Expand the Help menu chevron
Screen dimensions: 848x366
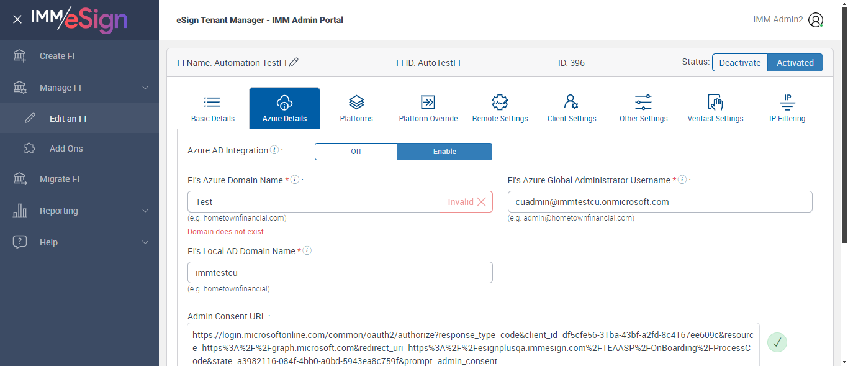point(145,242)
